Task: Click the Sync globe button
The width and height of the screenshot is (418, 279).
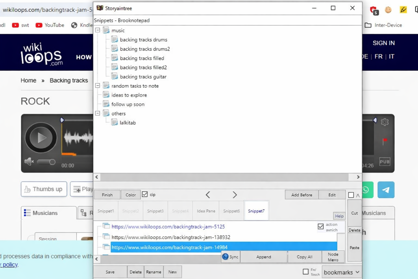Action: click(230, 257)
